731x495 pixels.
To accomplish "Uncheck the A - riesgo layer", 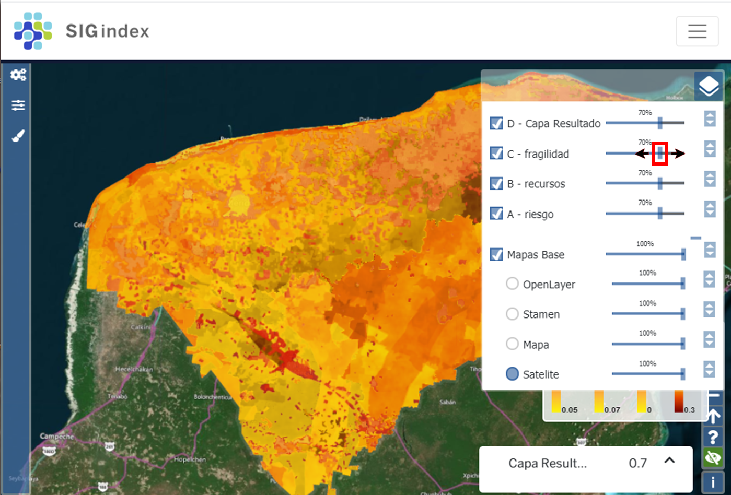I will [x=496, y=214].
